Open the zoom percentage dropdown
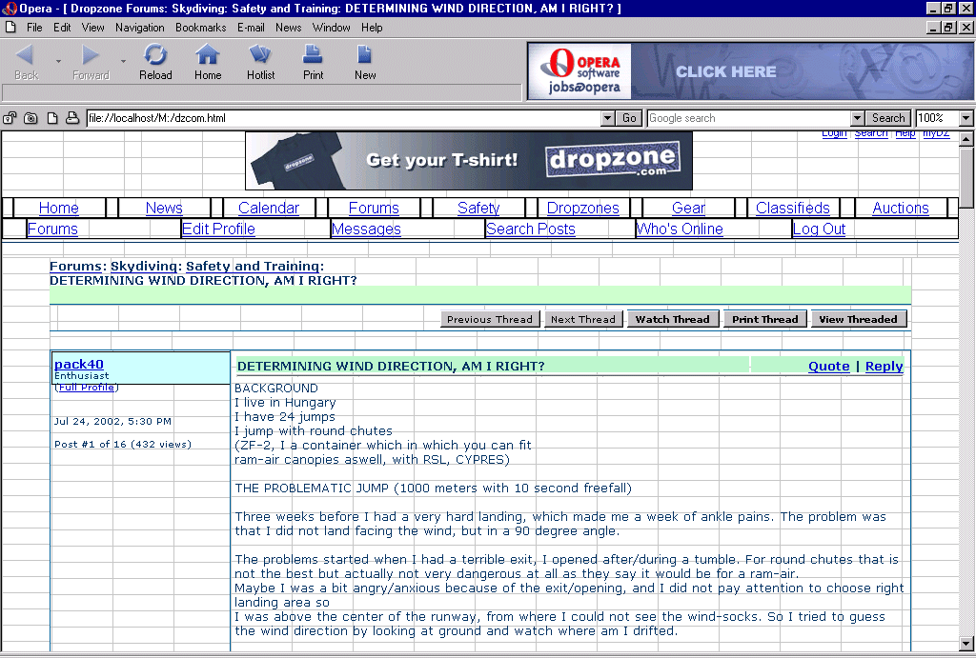 point(966,118)
